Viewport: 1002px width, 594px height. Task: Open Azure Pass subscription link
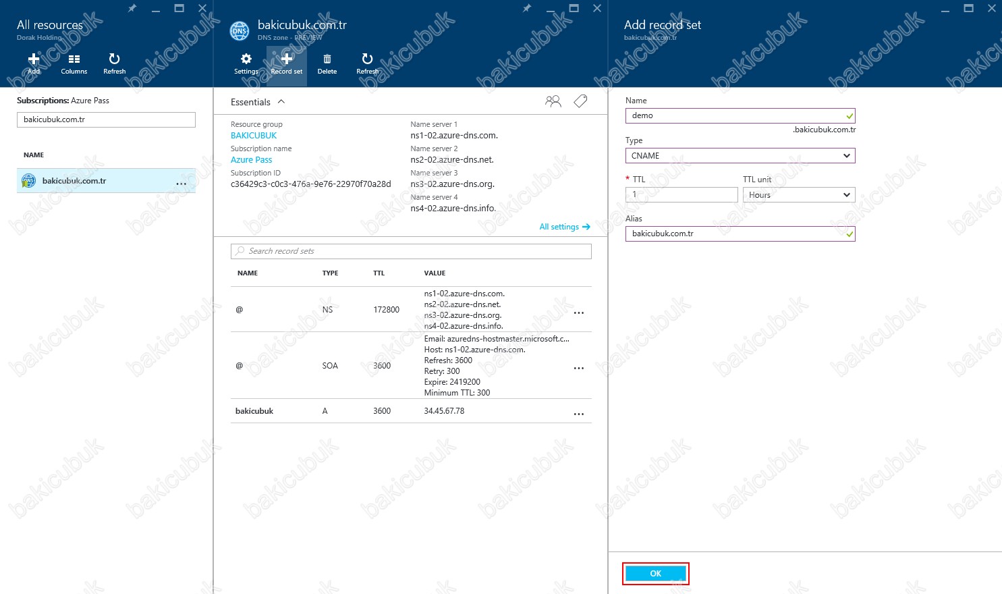pyautogui.click(x=252, y=160)
